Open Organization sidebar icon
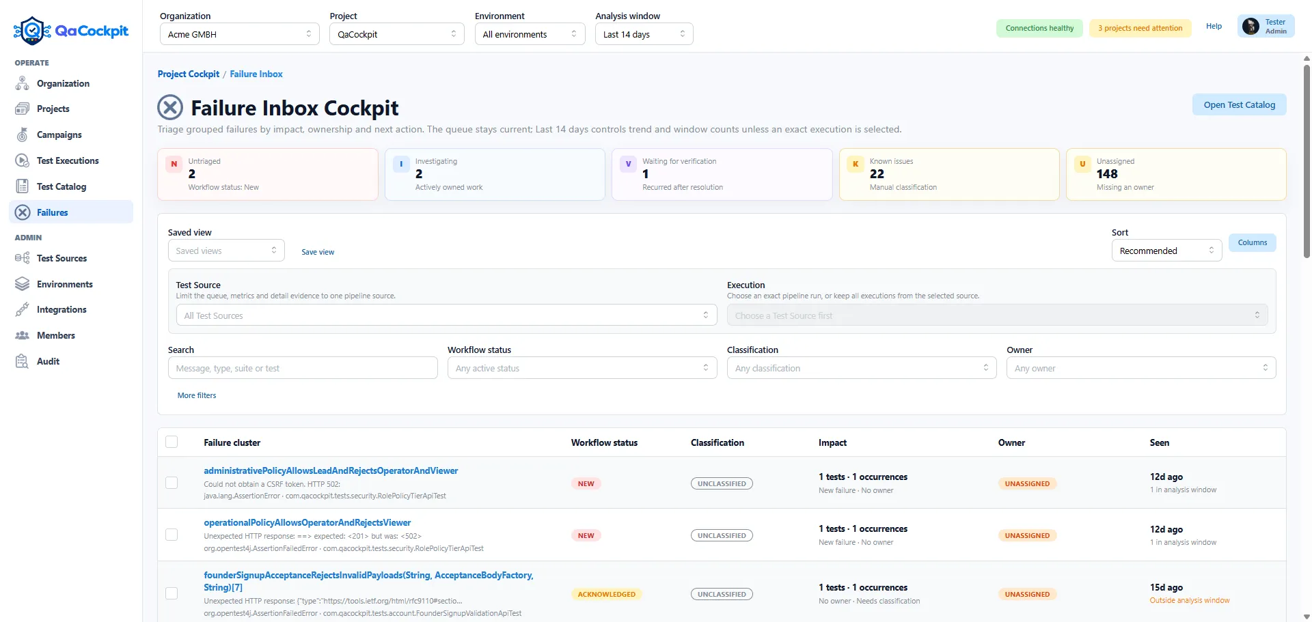 (23, 83)
